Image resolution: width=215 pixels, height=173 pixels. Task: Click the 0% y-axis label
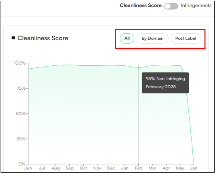[22, 164]
